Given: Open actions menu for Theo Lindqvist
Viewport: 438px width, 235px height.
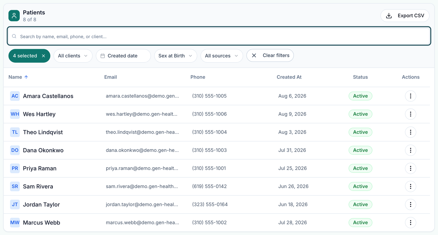Looking at the screenshot, I should coord(410,132).
